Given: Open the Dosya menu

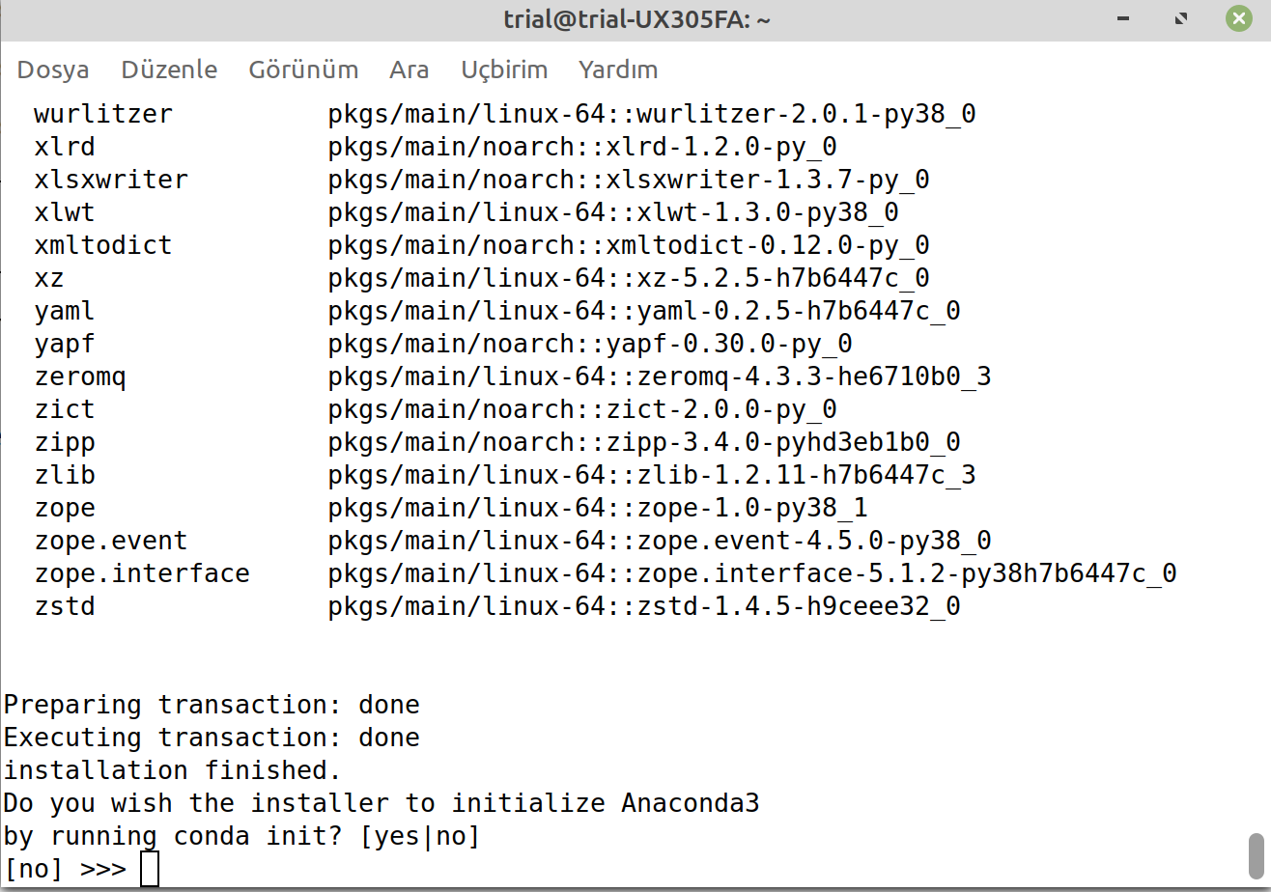Looking at the screenshot, I should (53, 70).
